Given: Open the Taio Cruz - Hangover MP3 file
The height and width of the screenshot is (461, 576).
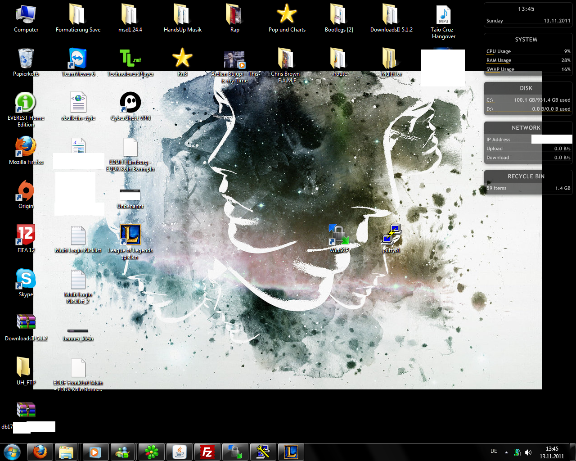Looking at the screenshot, I should [x=443, y=15].
